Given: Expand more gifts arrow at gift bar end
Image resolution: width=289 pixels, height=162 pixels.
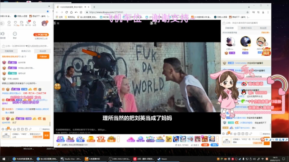Looking at the screenshot, I should (x=217, y=139).
